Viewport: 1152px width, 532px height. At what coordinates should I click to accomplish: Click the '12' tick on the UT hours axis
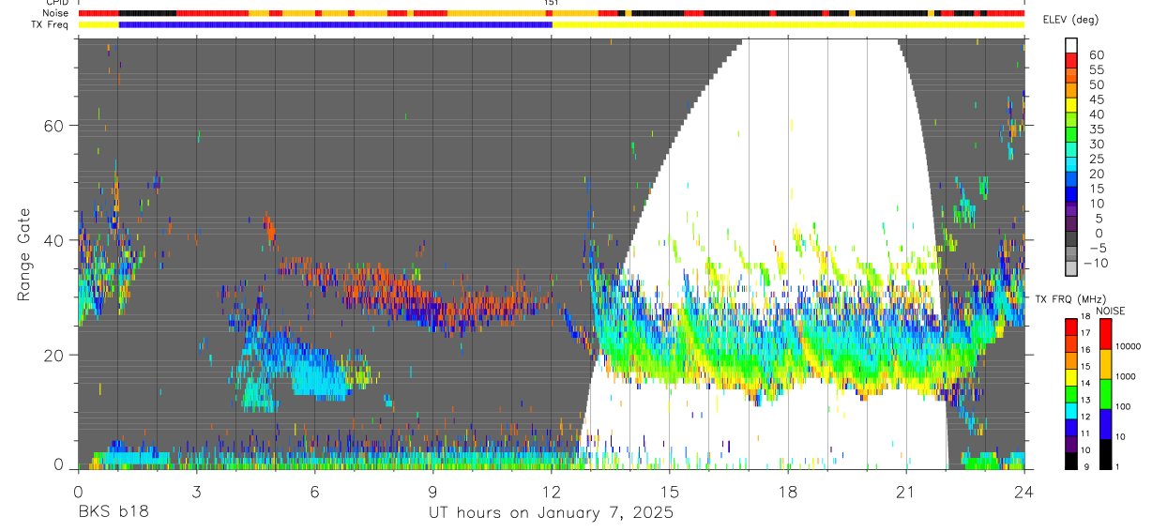(x=551, y=492)
